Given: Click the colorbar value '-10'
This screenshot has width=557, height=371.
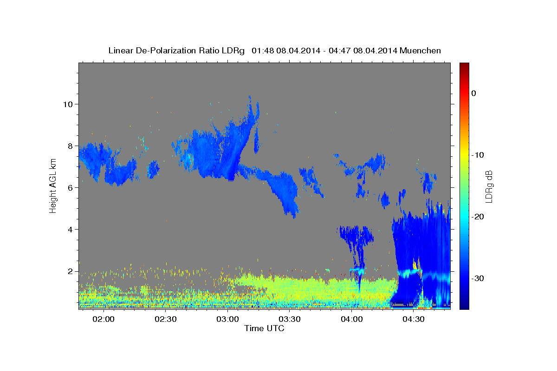Looking at the screenshot, I should (x=477, y=155).
